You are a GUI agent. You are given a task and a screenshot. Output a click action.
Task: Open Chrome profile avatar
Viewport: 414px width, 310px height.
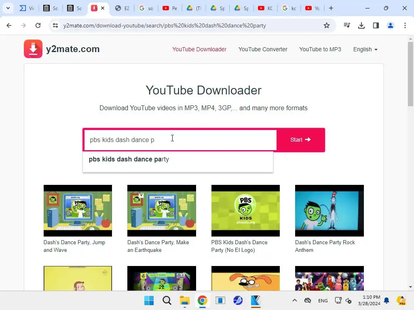point(391,25)
